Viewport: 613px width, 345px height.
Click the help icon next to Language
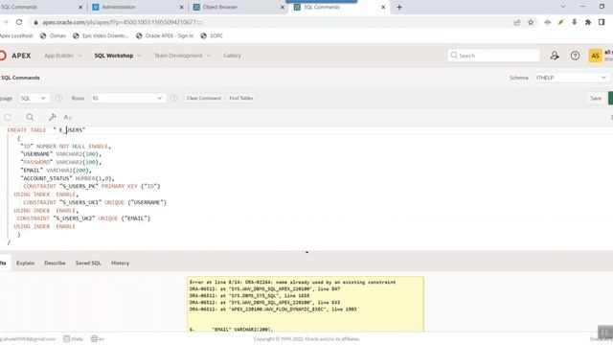click(x=58, y=98)
